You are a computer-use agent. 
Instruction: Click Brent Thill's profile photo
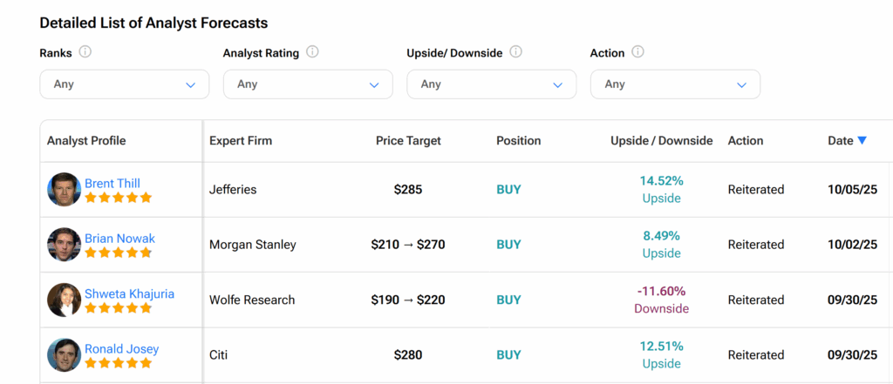click(64, 190)
